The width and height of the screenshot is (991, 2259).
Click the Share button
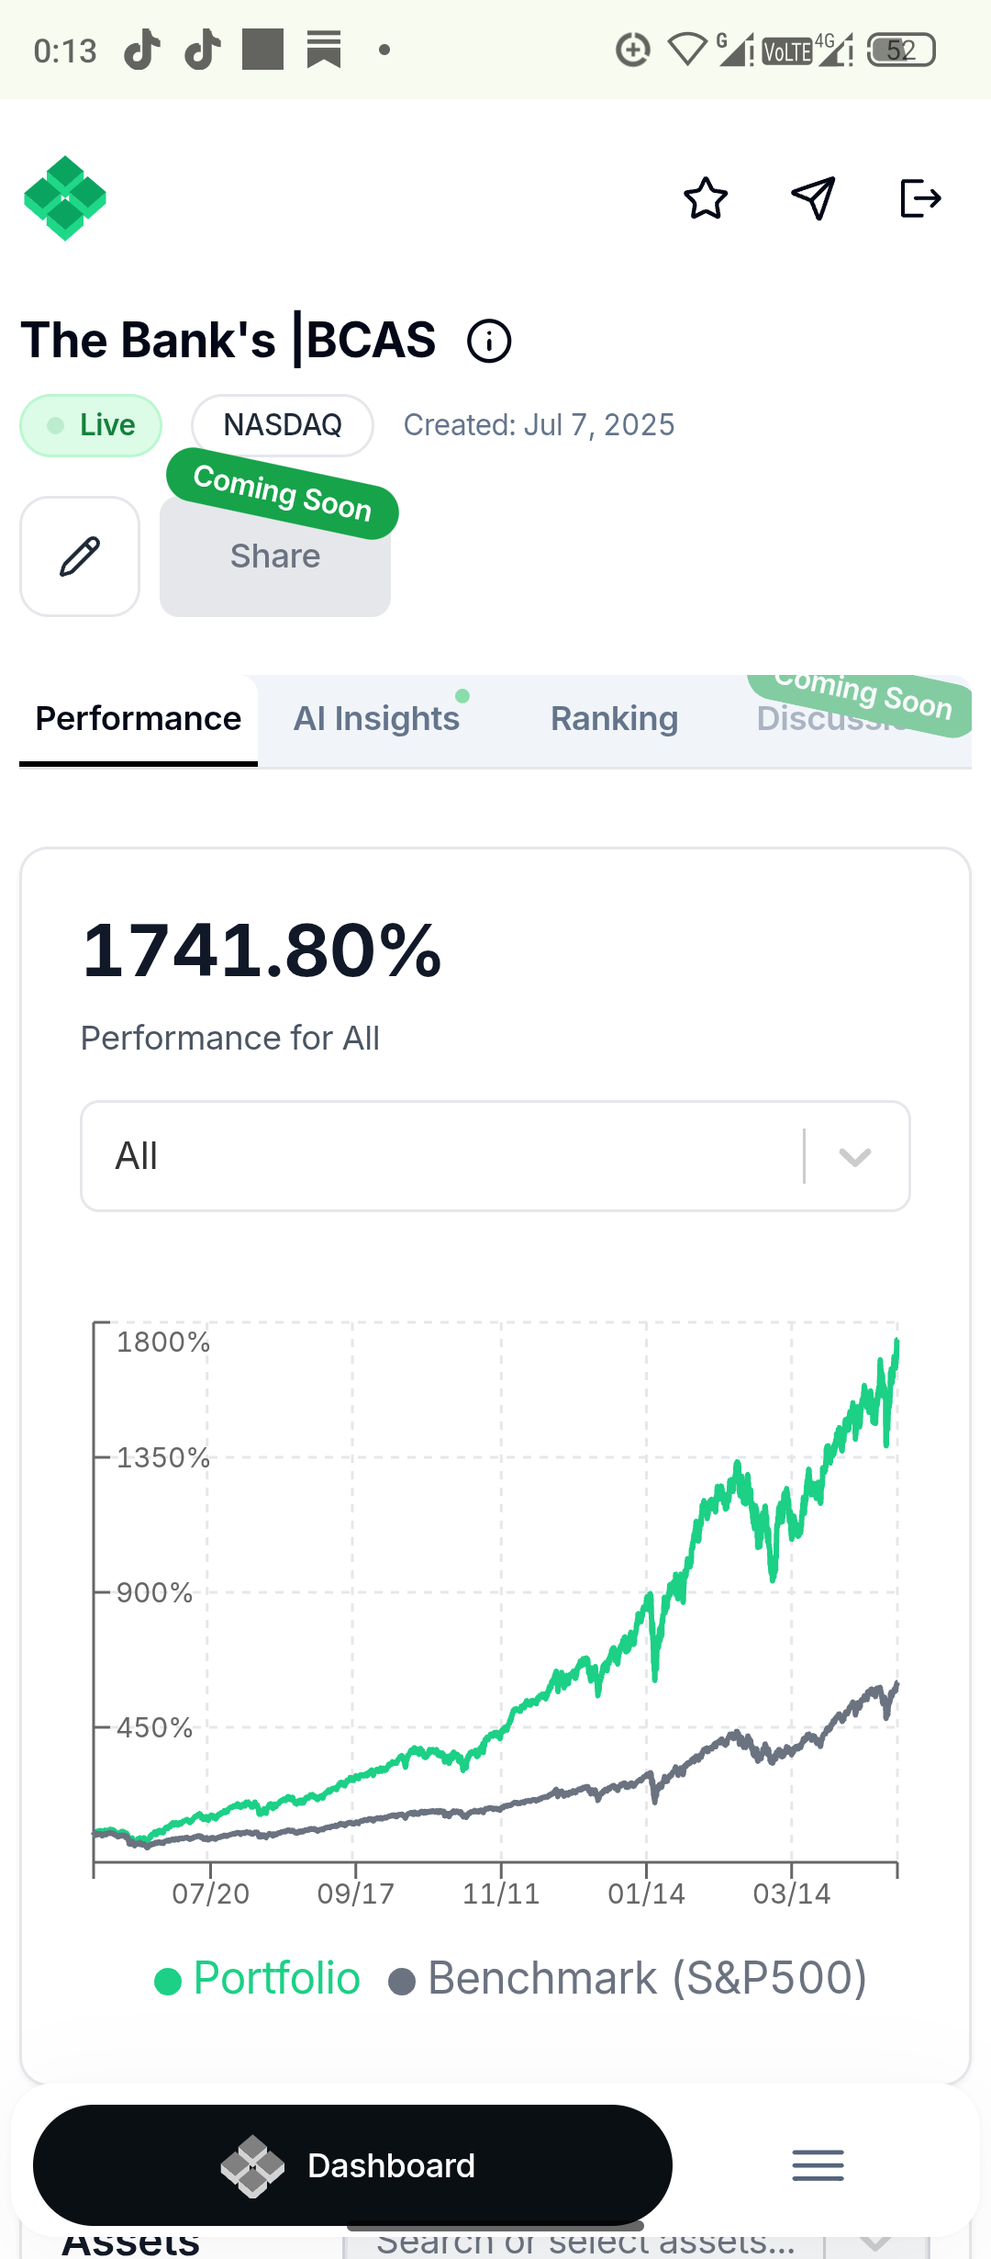tap(275, 556)
